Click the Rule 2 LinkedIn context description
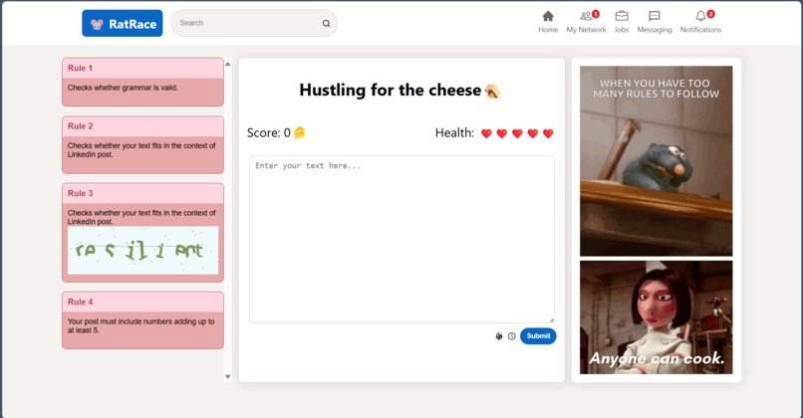The height and width of the screenshot is (418, 803). point(141,150)
